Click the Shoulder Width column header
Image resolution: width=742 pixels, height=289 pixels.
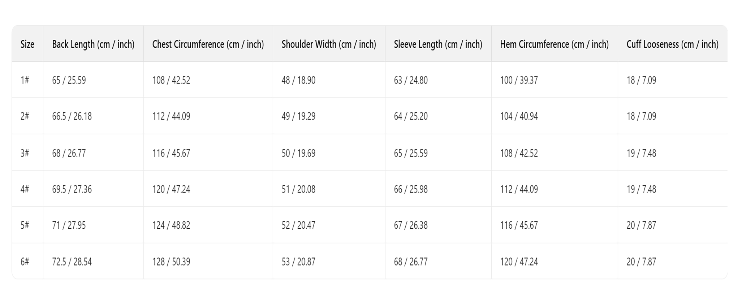point(329,44)
